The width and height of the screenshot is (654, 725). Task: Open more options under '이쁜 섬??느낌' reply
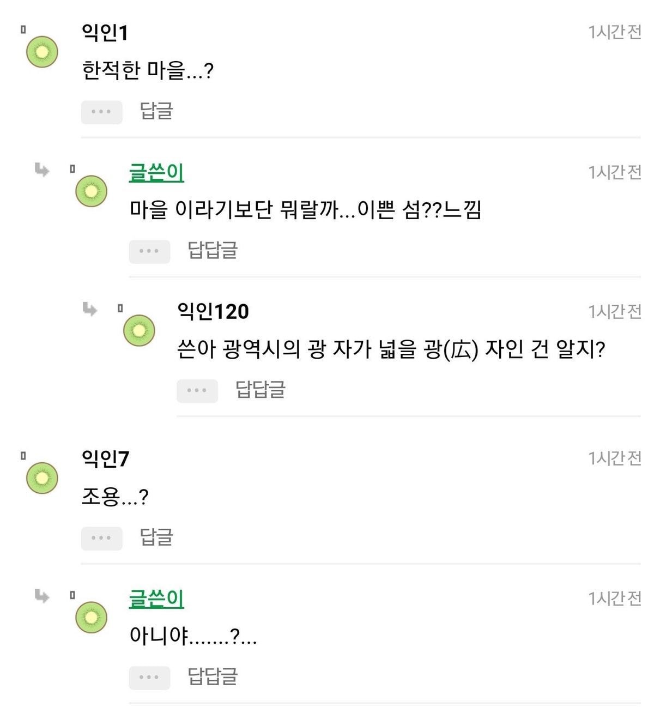click(x=149, y=251)
